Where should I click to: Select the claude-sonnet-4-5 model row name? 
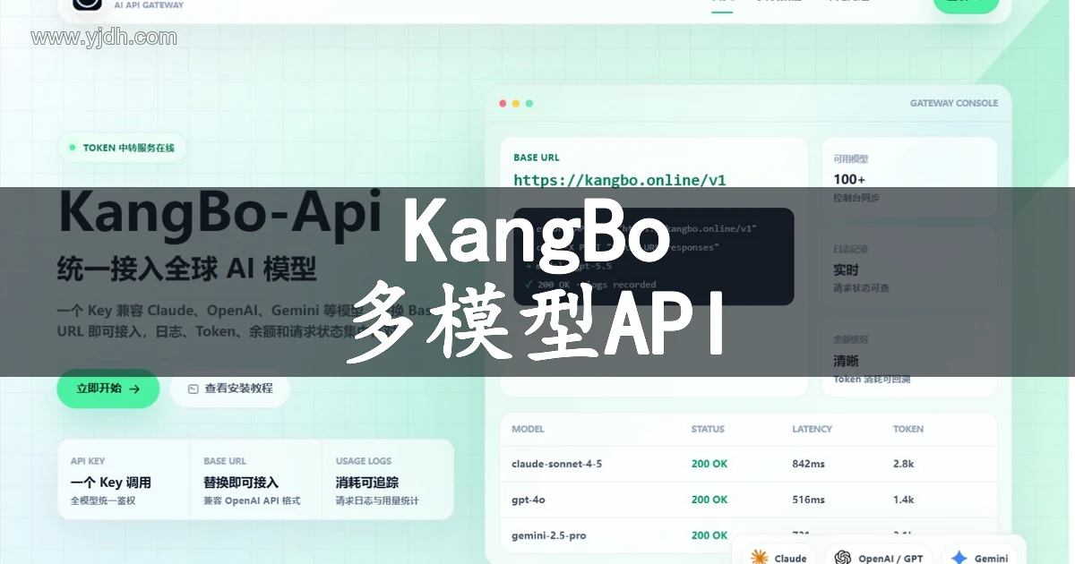click(556, 464)
